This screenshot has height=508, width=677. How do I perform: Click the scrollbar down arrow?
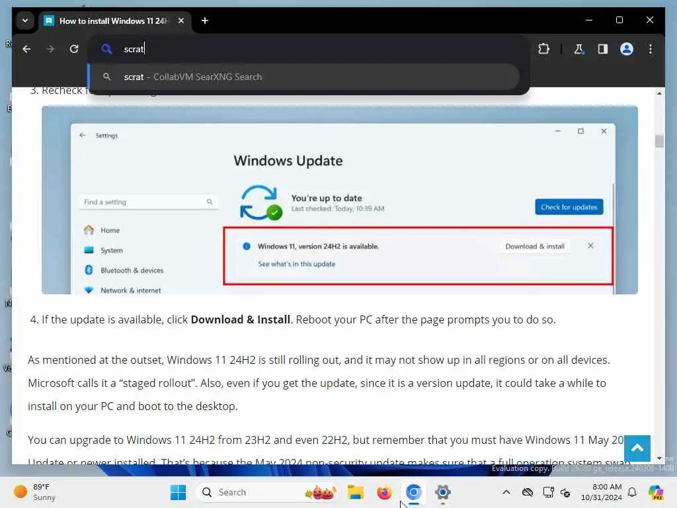[x=659, y=458]
